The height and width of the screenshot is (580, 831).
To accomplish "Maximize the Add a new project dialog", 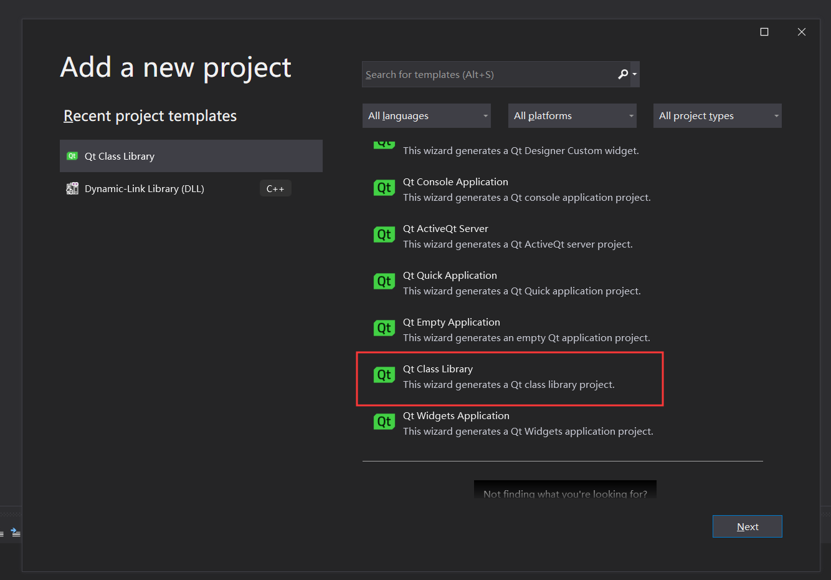I will [x=764, y=32].
